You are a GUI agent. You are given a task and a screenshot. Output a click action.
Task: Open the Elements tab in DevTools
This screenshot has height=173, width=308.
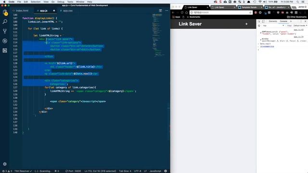pos(273,21)
